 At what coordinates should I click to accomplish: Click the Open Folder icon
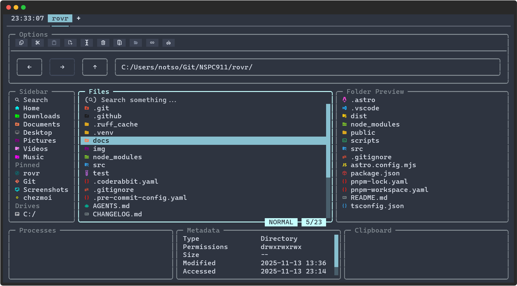[136, 43]
